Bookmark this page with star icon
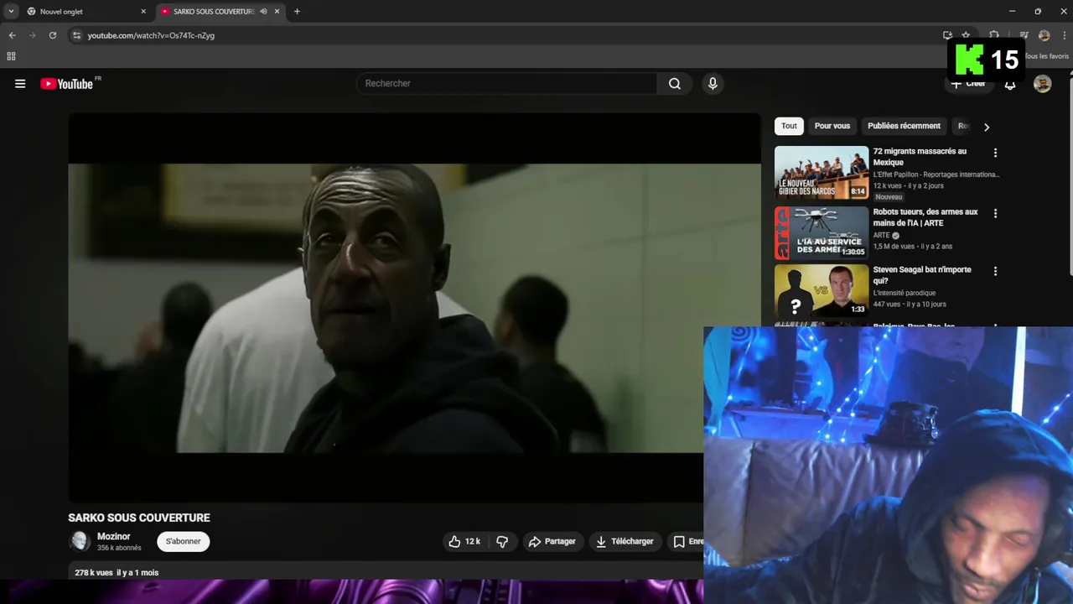The height and width of the screenshot is (604, 1073). tap(966, 35)
